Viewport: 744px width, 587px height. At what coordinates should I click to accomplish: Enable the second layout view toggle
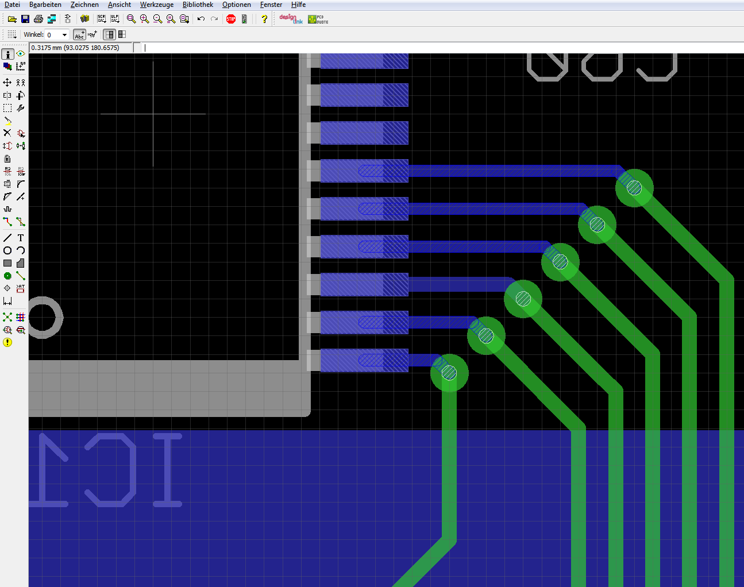coord(122,34)
